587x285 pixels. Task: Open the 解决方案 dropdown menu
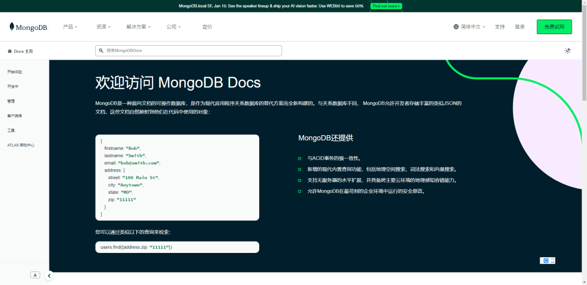coord(139,27)
